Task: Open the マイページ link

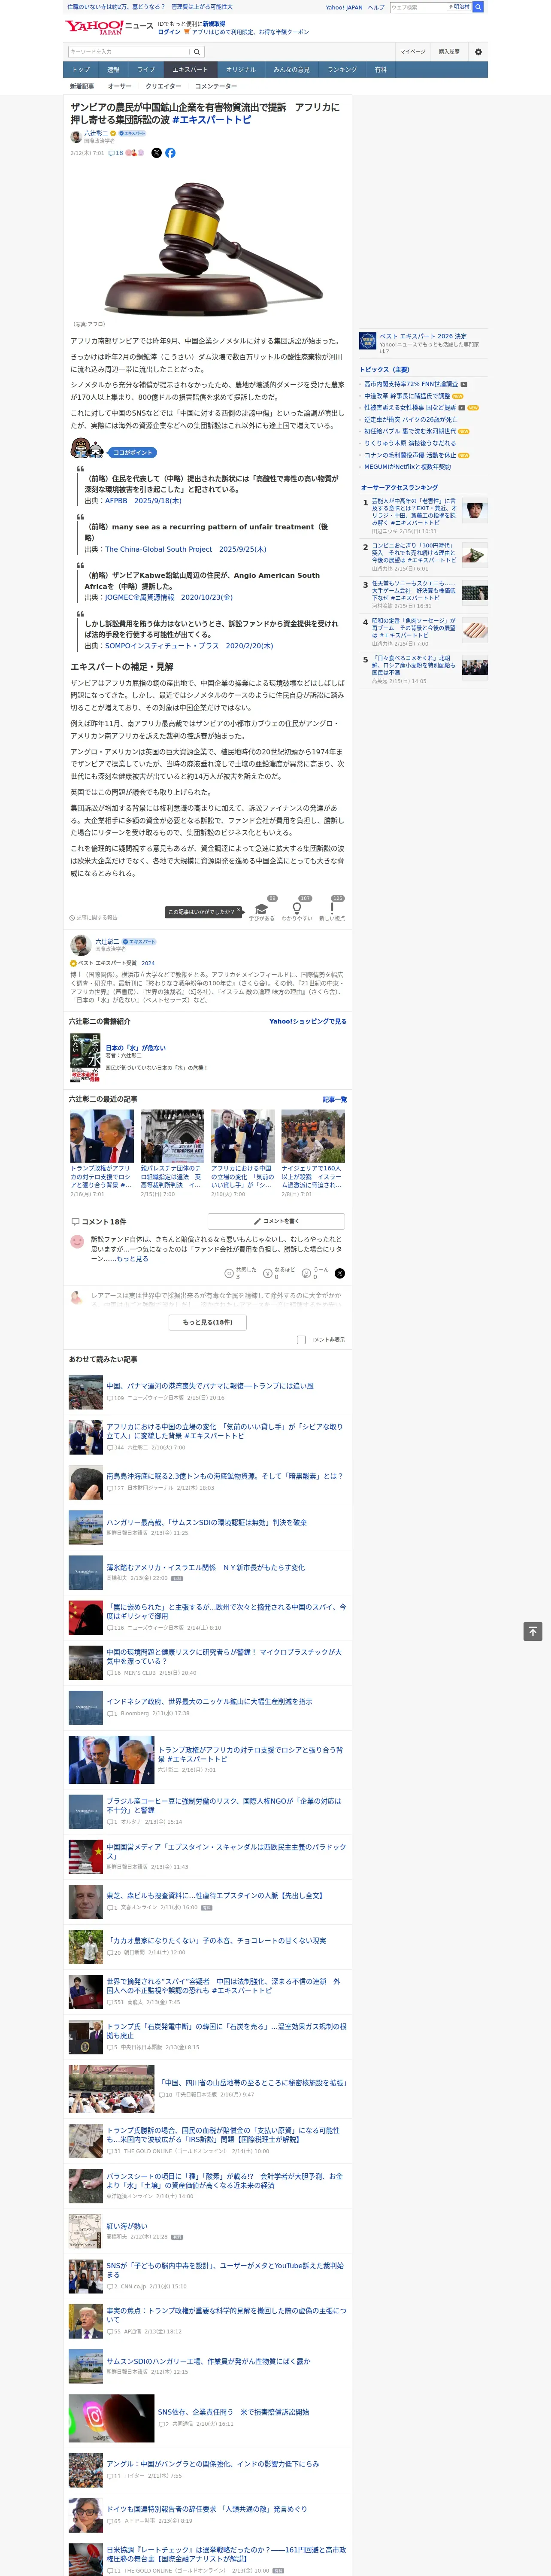Action: tap(413, 52)
